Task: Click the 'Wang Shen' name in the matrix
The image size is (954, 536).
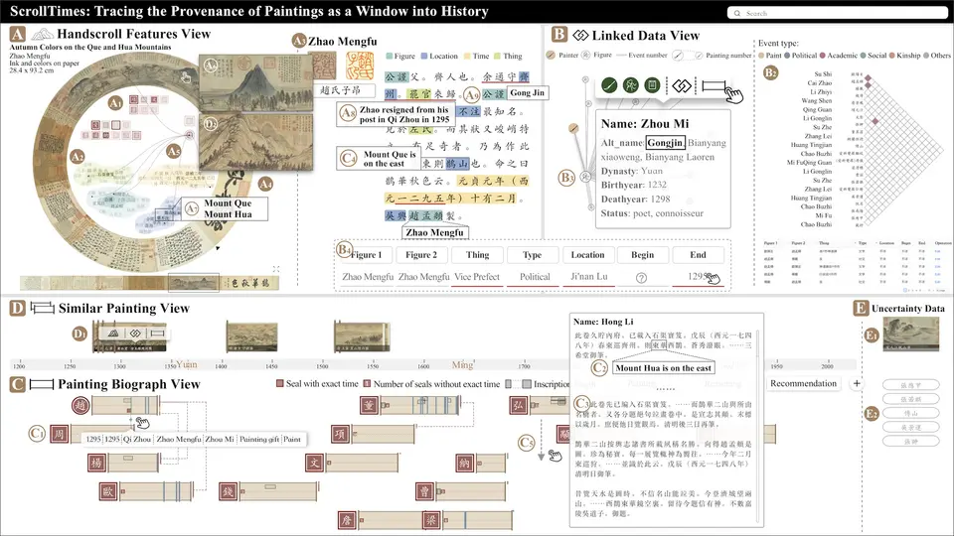Action: (817, 101)
